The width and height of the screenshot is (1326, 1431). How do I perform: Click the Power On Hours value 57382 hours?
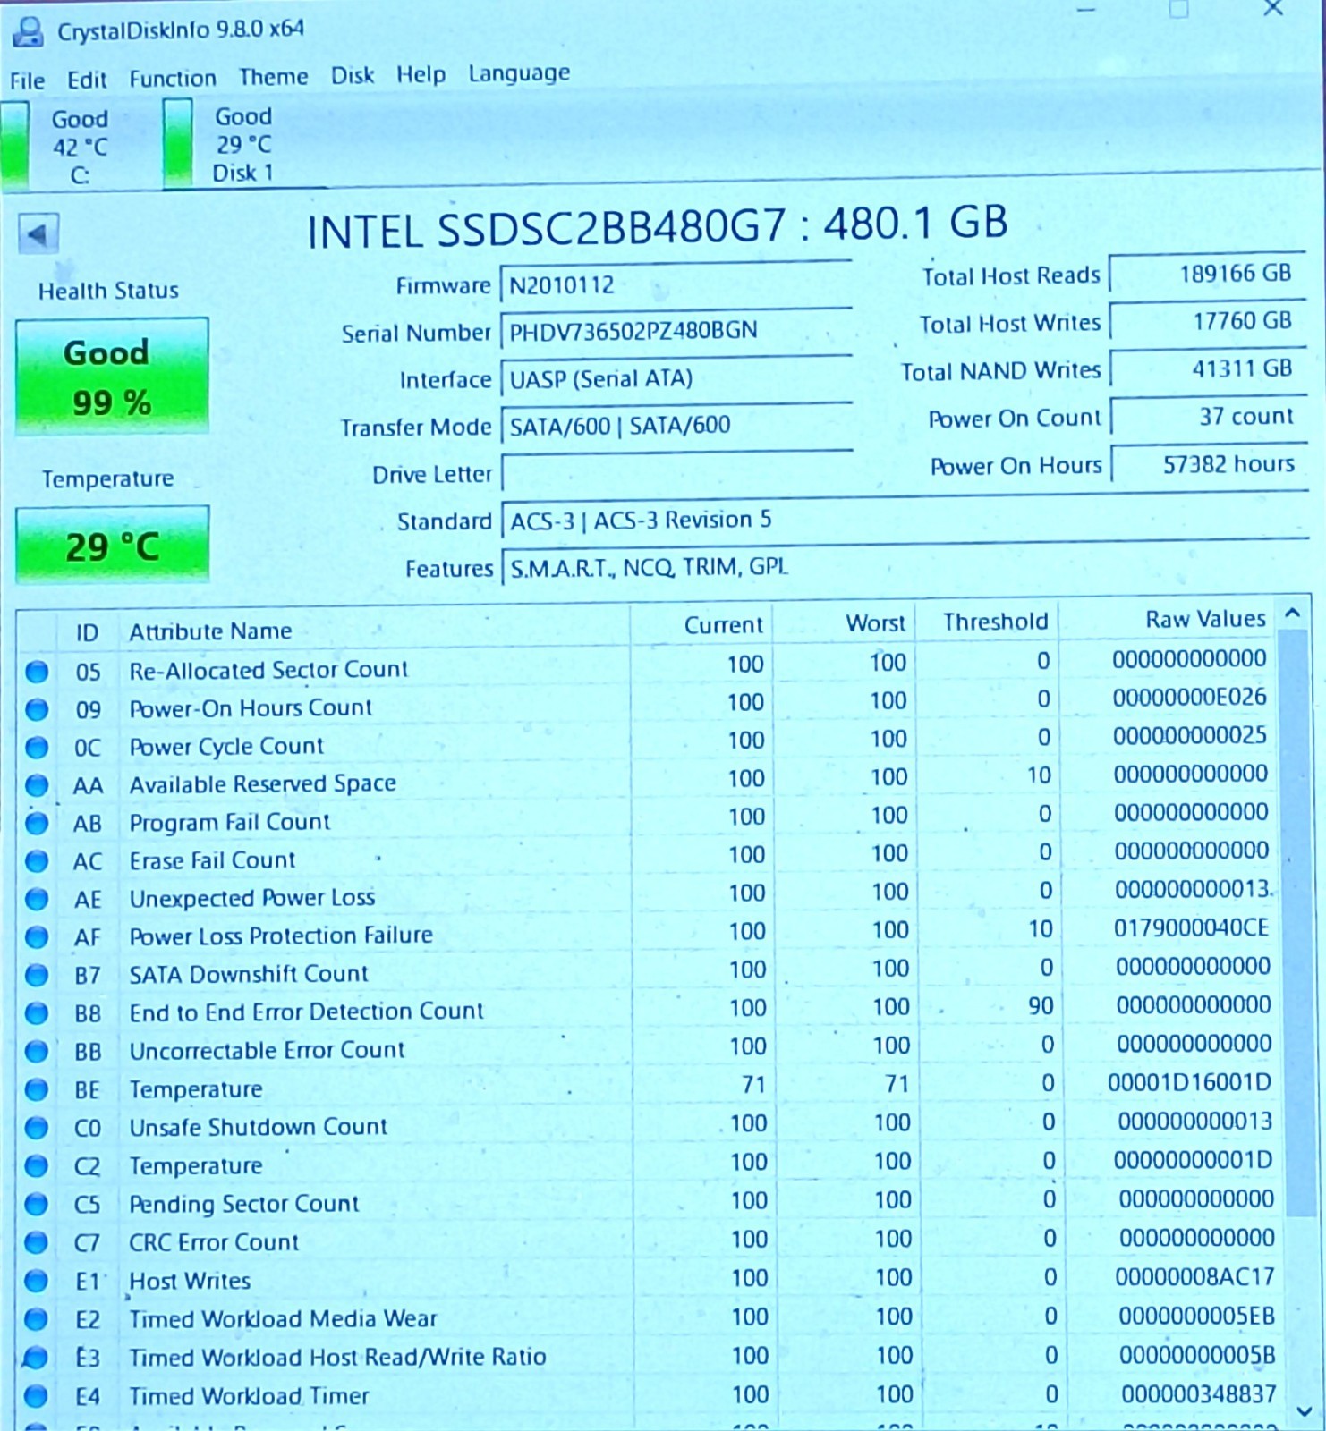coord(1208,464)
